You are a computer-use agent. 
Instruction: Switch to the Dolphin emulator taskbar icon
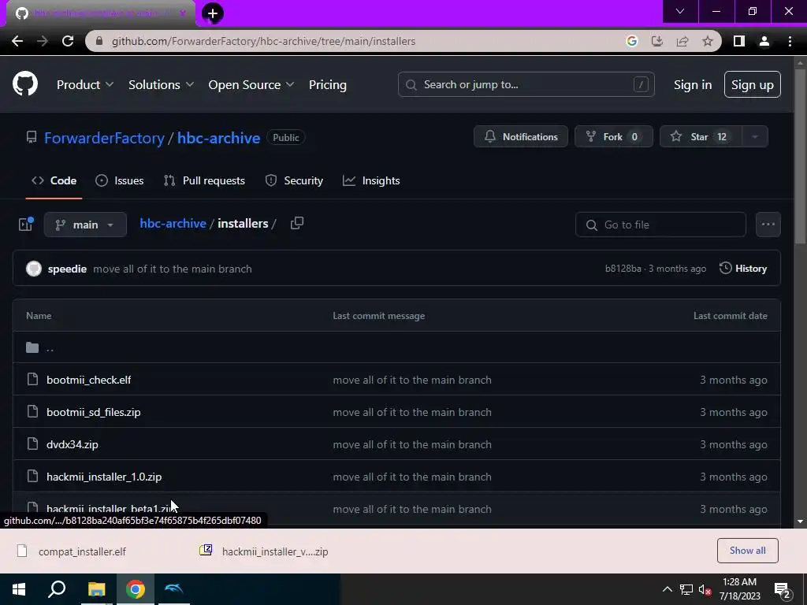pyautogui.click(x=174, y=589)
